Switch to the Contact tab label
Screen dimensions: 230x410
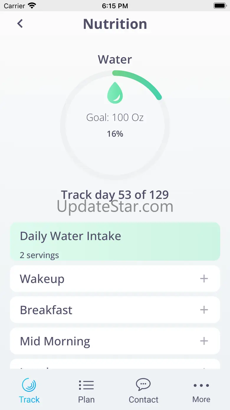[144, 400]
